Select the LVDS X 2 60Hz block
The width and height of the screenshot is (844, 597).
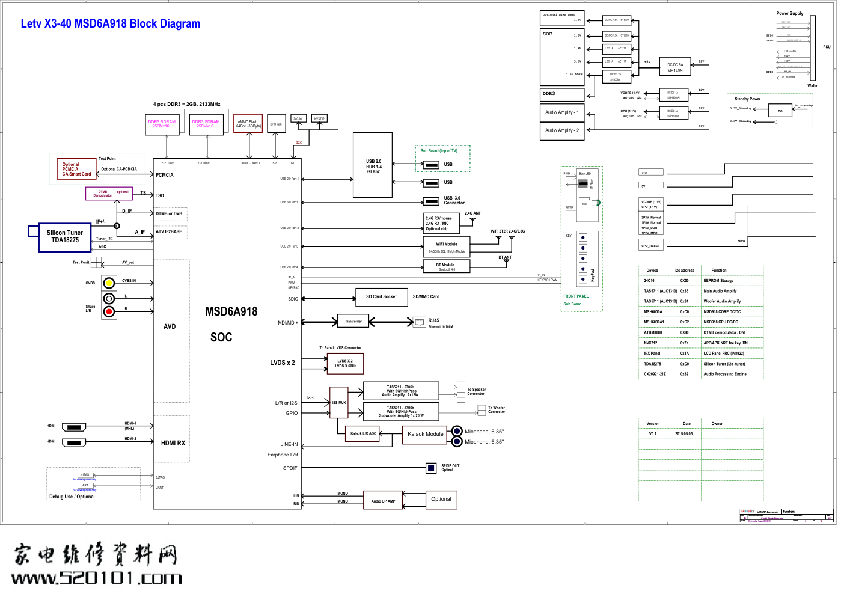[345, 364]
